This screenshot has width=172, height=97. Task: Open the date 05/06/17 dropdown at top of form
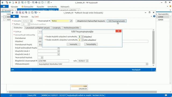(x=31, y=21)
